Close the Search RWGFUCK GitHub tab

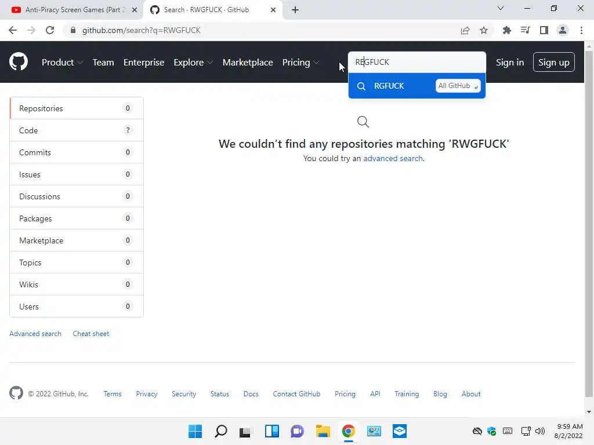[x=273, y=10]
